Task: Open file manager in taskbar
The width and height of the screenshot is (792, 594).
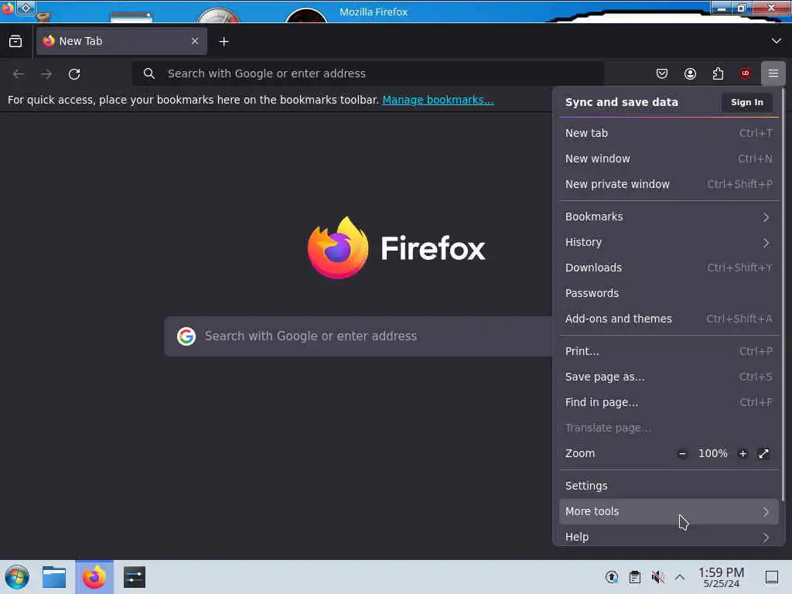Action: click(x=54, y=577)
